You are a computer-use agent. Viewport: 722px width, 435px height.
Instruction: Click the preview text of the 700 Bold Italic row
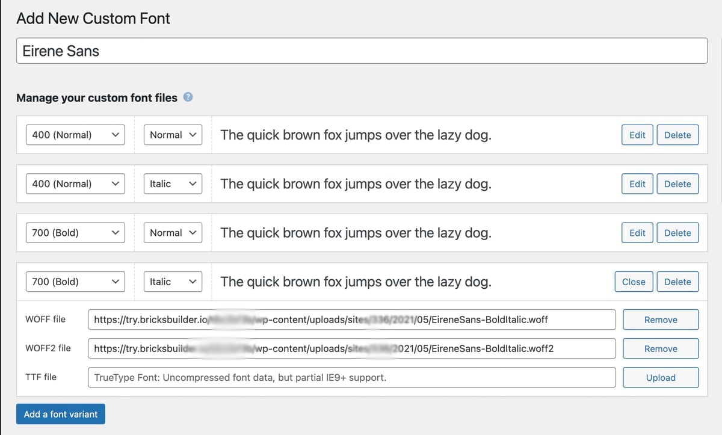click(x=356, y=281)
